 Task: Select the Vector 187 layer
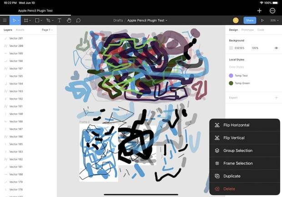pos(28,129)
